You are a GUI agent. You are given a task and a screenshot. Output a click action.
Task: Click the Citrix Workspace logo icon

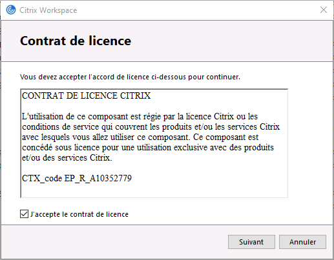(x=11, y=10)
